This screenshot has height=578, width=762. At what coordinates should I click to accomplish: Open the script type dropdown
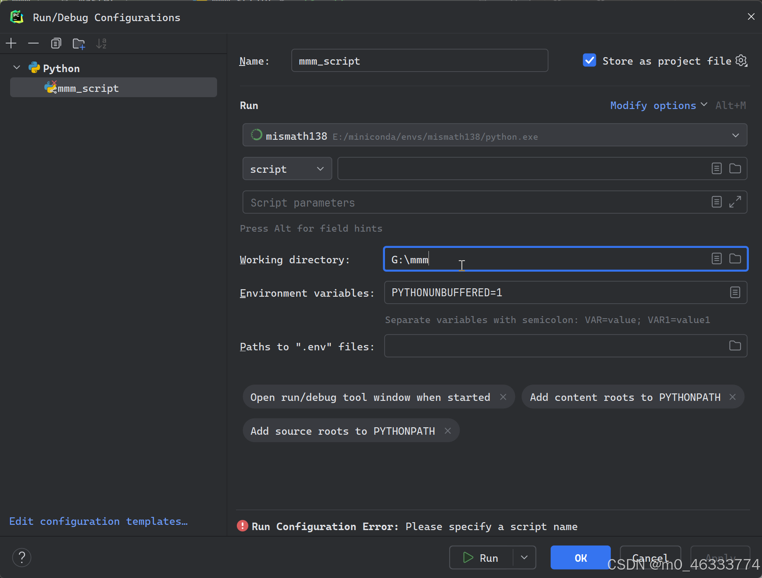coord(287,169)
